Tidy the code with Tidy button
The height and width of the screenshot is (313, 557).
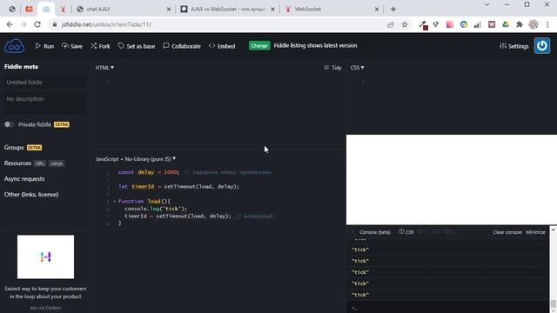coord(332,68)
